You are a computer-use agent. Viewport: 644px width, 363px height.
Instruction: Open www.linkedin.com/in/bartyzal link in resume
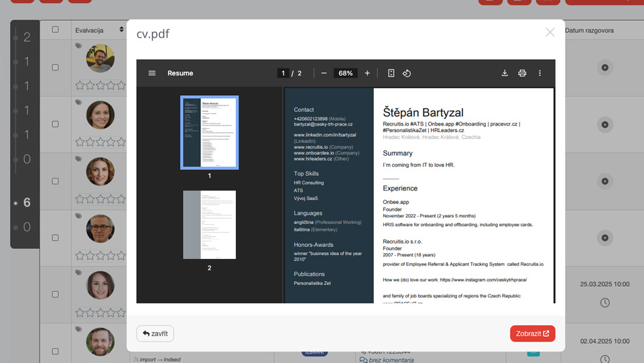(x=325, y=135)
